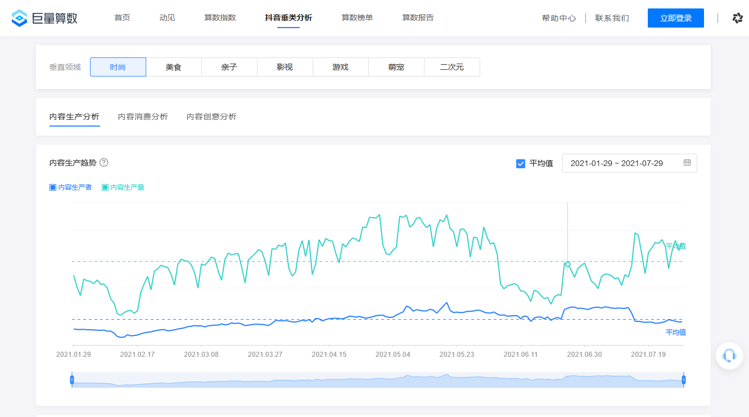The height and width of the screenshot is (417, 749).
Task: Click the 2021.05.04 axis date label
Action: tap(393, 355)
